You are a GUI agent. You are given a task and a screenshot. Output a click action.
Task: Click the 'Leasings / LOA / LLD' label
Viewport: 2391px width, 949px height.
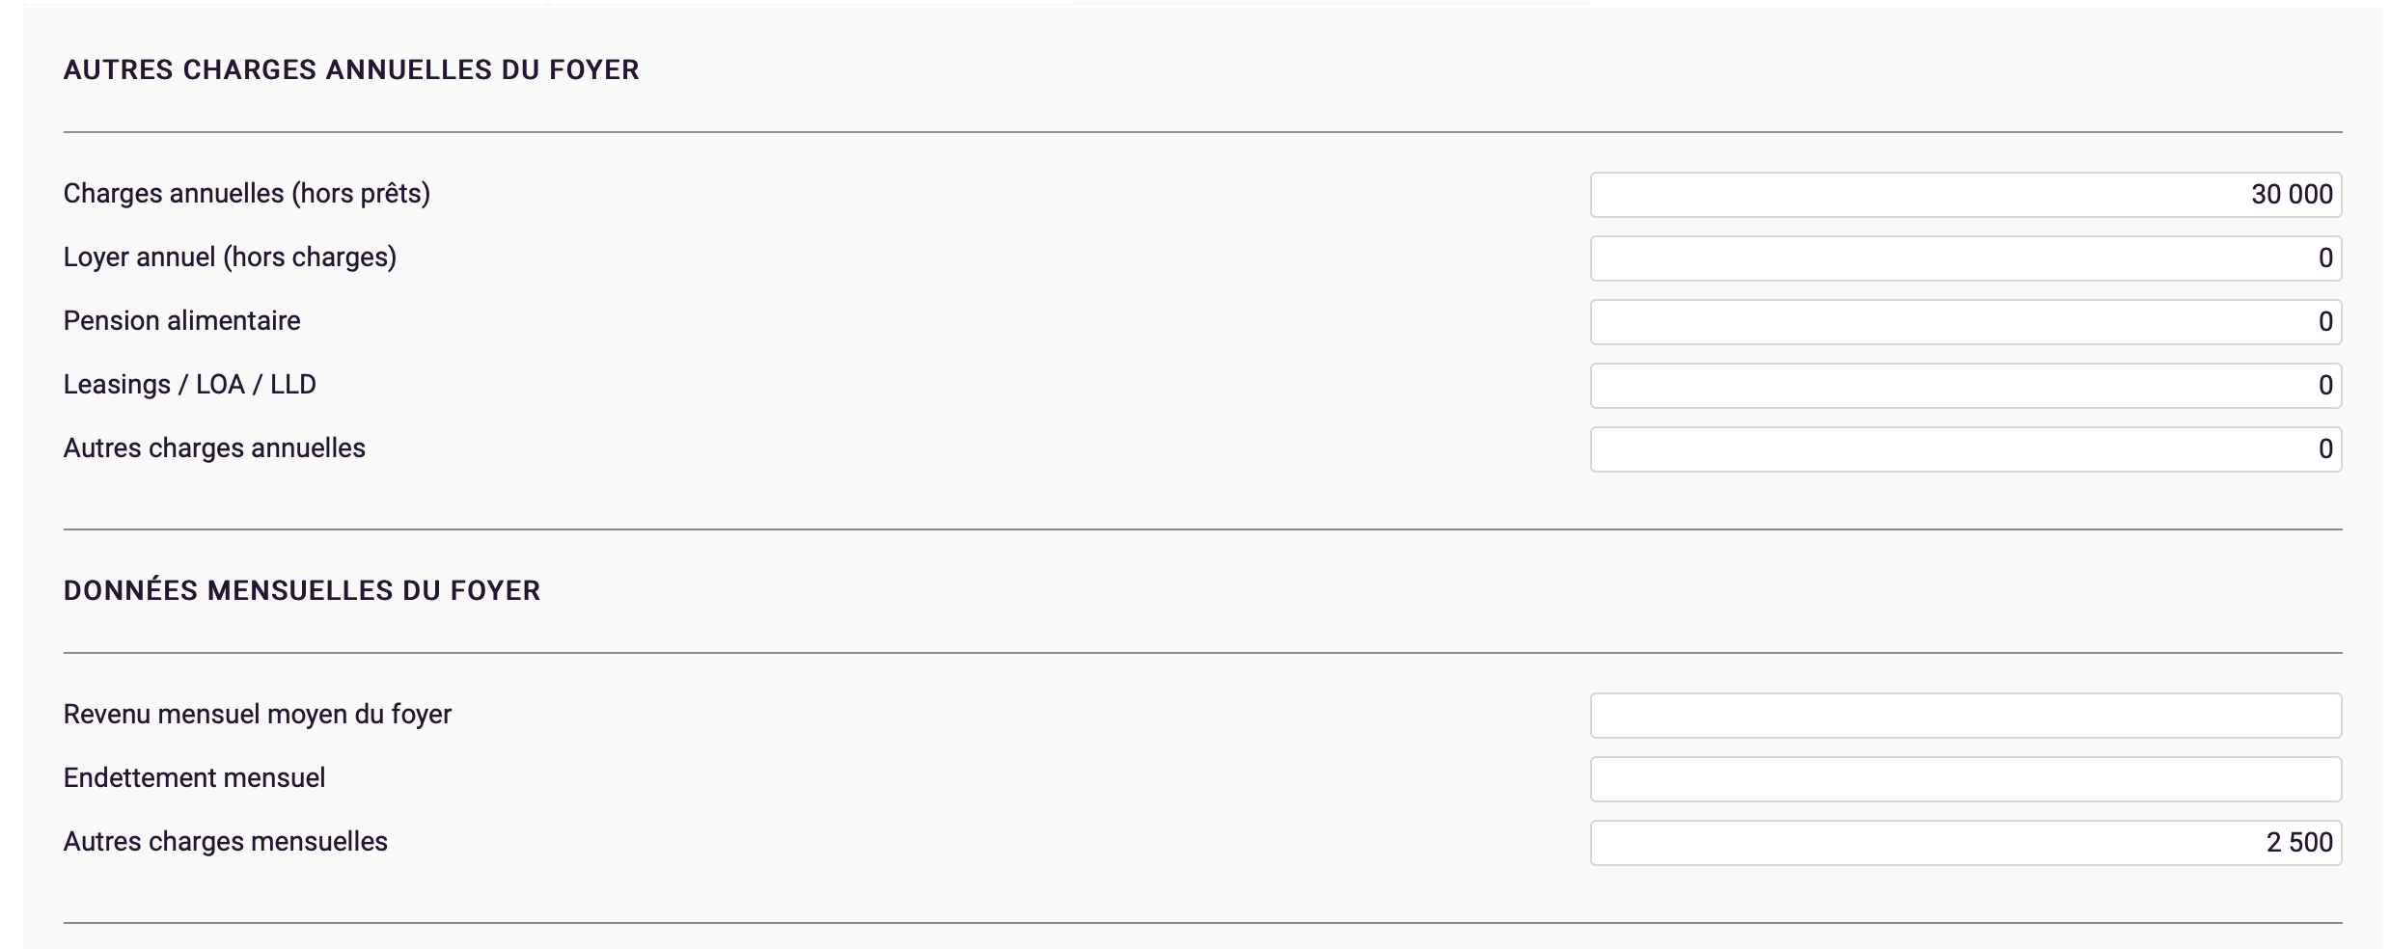[x=190, y=385]
